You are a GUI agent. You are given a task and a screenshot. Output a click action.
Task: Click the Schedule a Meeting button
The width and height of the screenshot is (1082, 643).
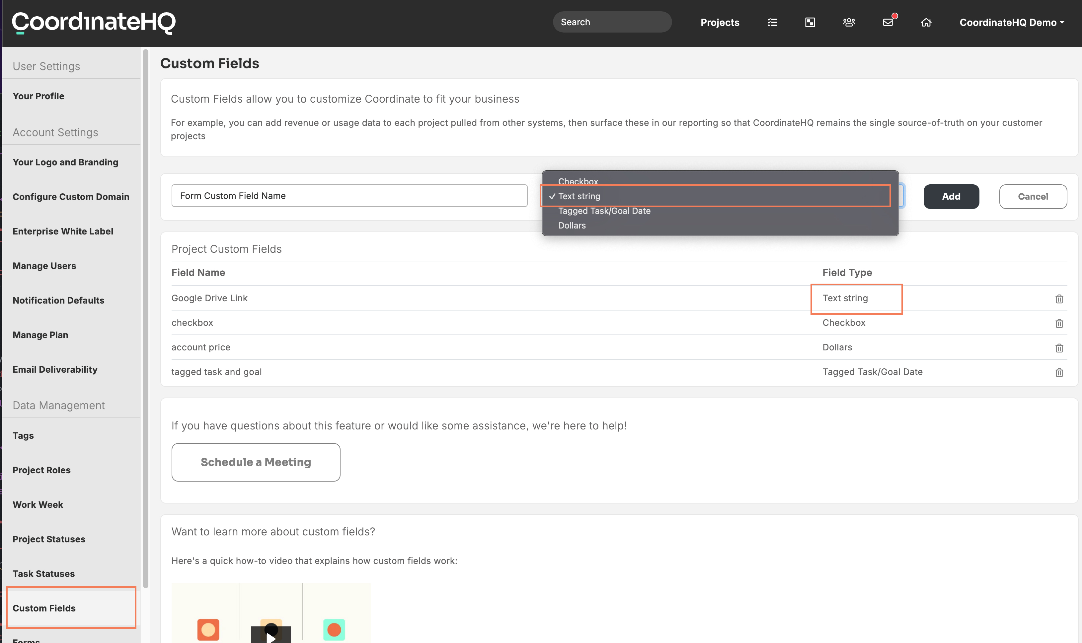pos(256,462)
